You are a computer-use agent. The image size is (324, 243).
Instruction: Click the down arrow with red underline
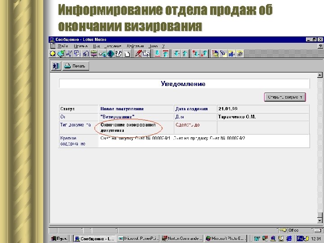point(157,54)
